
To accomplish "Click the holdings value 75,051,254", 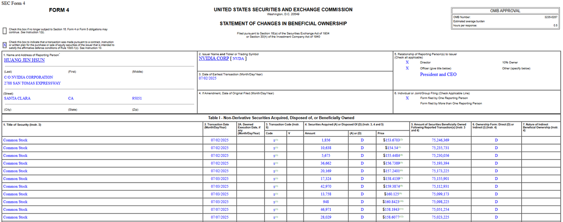I will click(440, 209).
